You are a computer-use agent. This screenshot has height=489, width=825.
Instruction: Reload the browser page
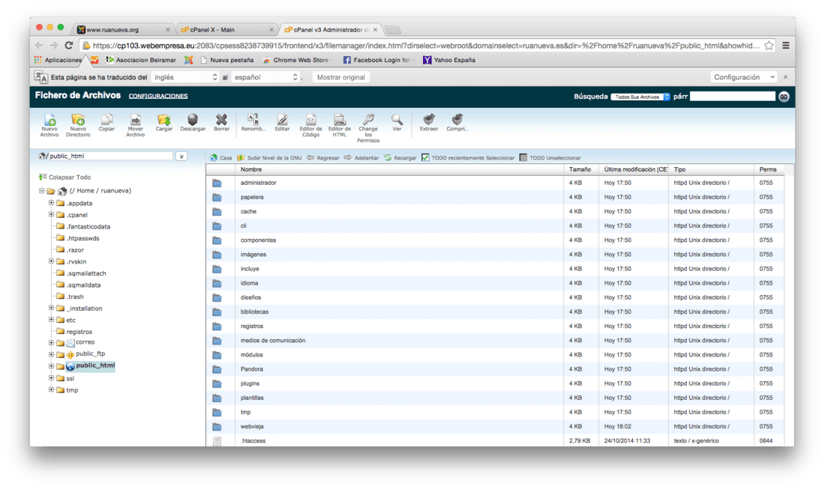[69, 45]
